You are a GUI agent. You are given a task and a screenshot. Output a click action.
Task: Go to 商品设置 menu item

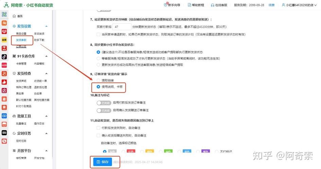coord(21,34)
